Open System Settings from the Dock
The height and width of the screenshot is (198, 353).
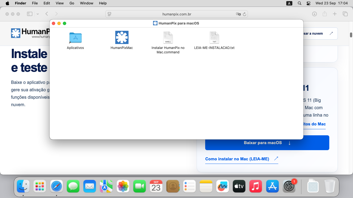click(x=289, y=187)
